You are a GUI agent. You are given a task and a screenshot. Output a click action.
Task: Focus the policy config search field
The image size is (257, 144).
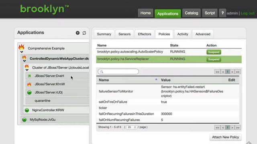(x=118, y=72)
